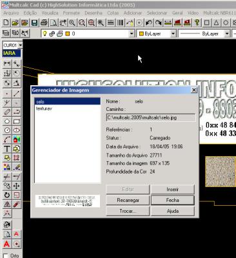Click the Undo arrow icon
Screen dimensions: 236x258
(149, 23)
